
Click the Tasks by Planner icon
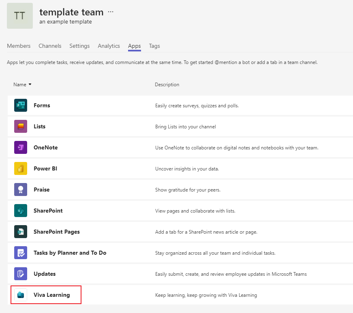click(21, 253)
